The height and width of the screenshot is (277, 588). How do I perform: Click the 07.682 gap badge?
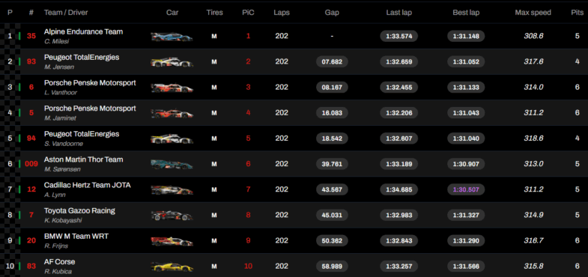332,61
